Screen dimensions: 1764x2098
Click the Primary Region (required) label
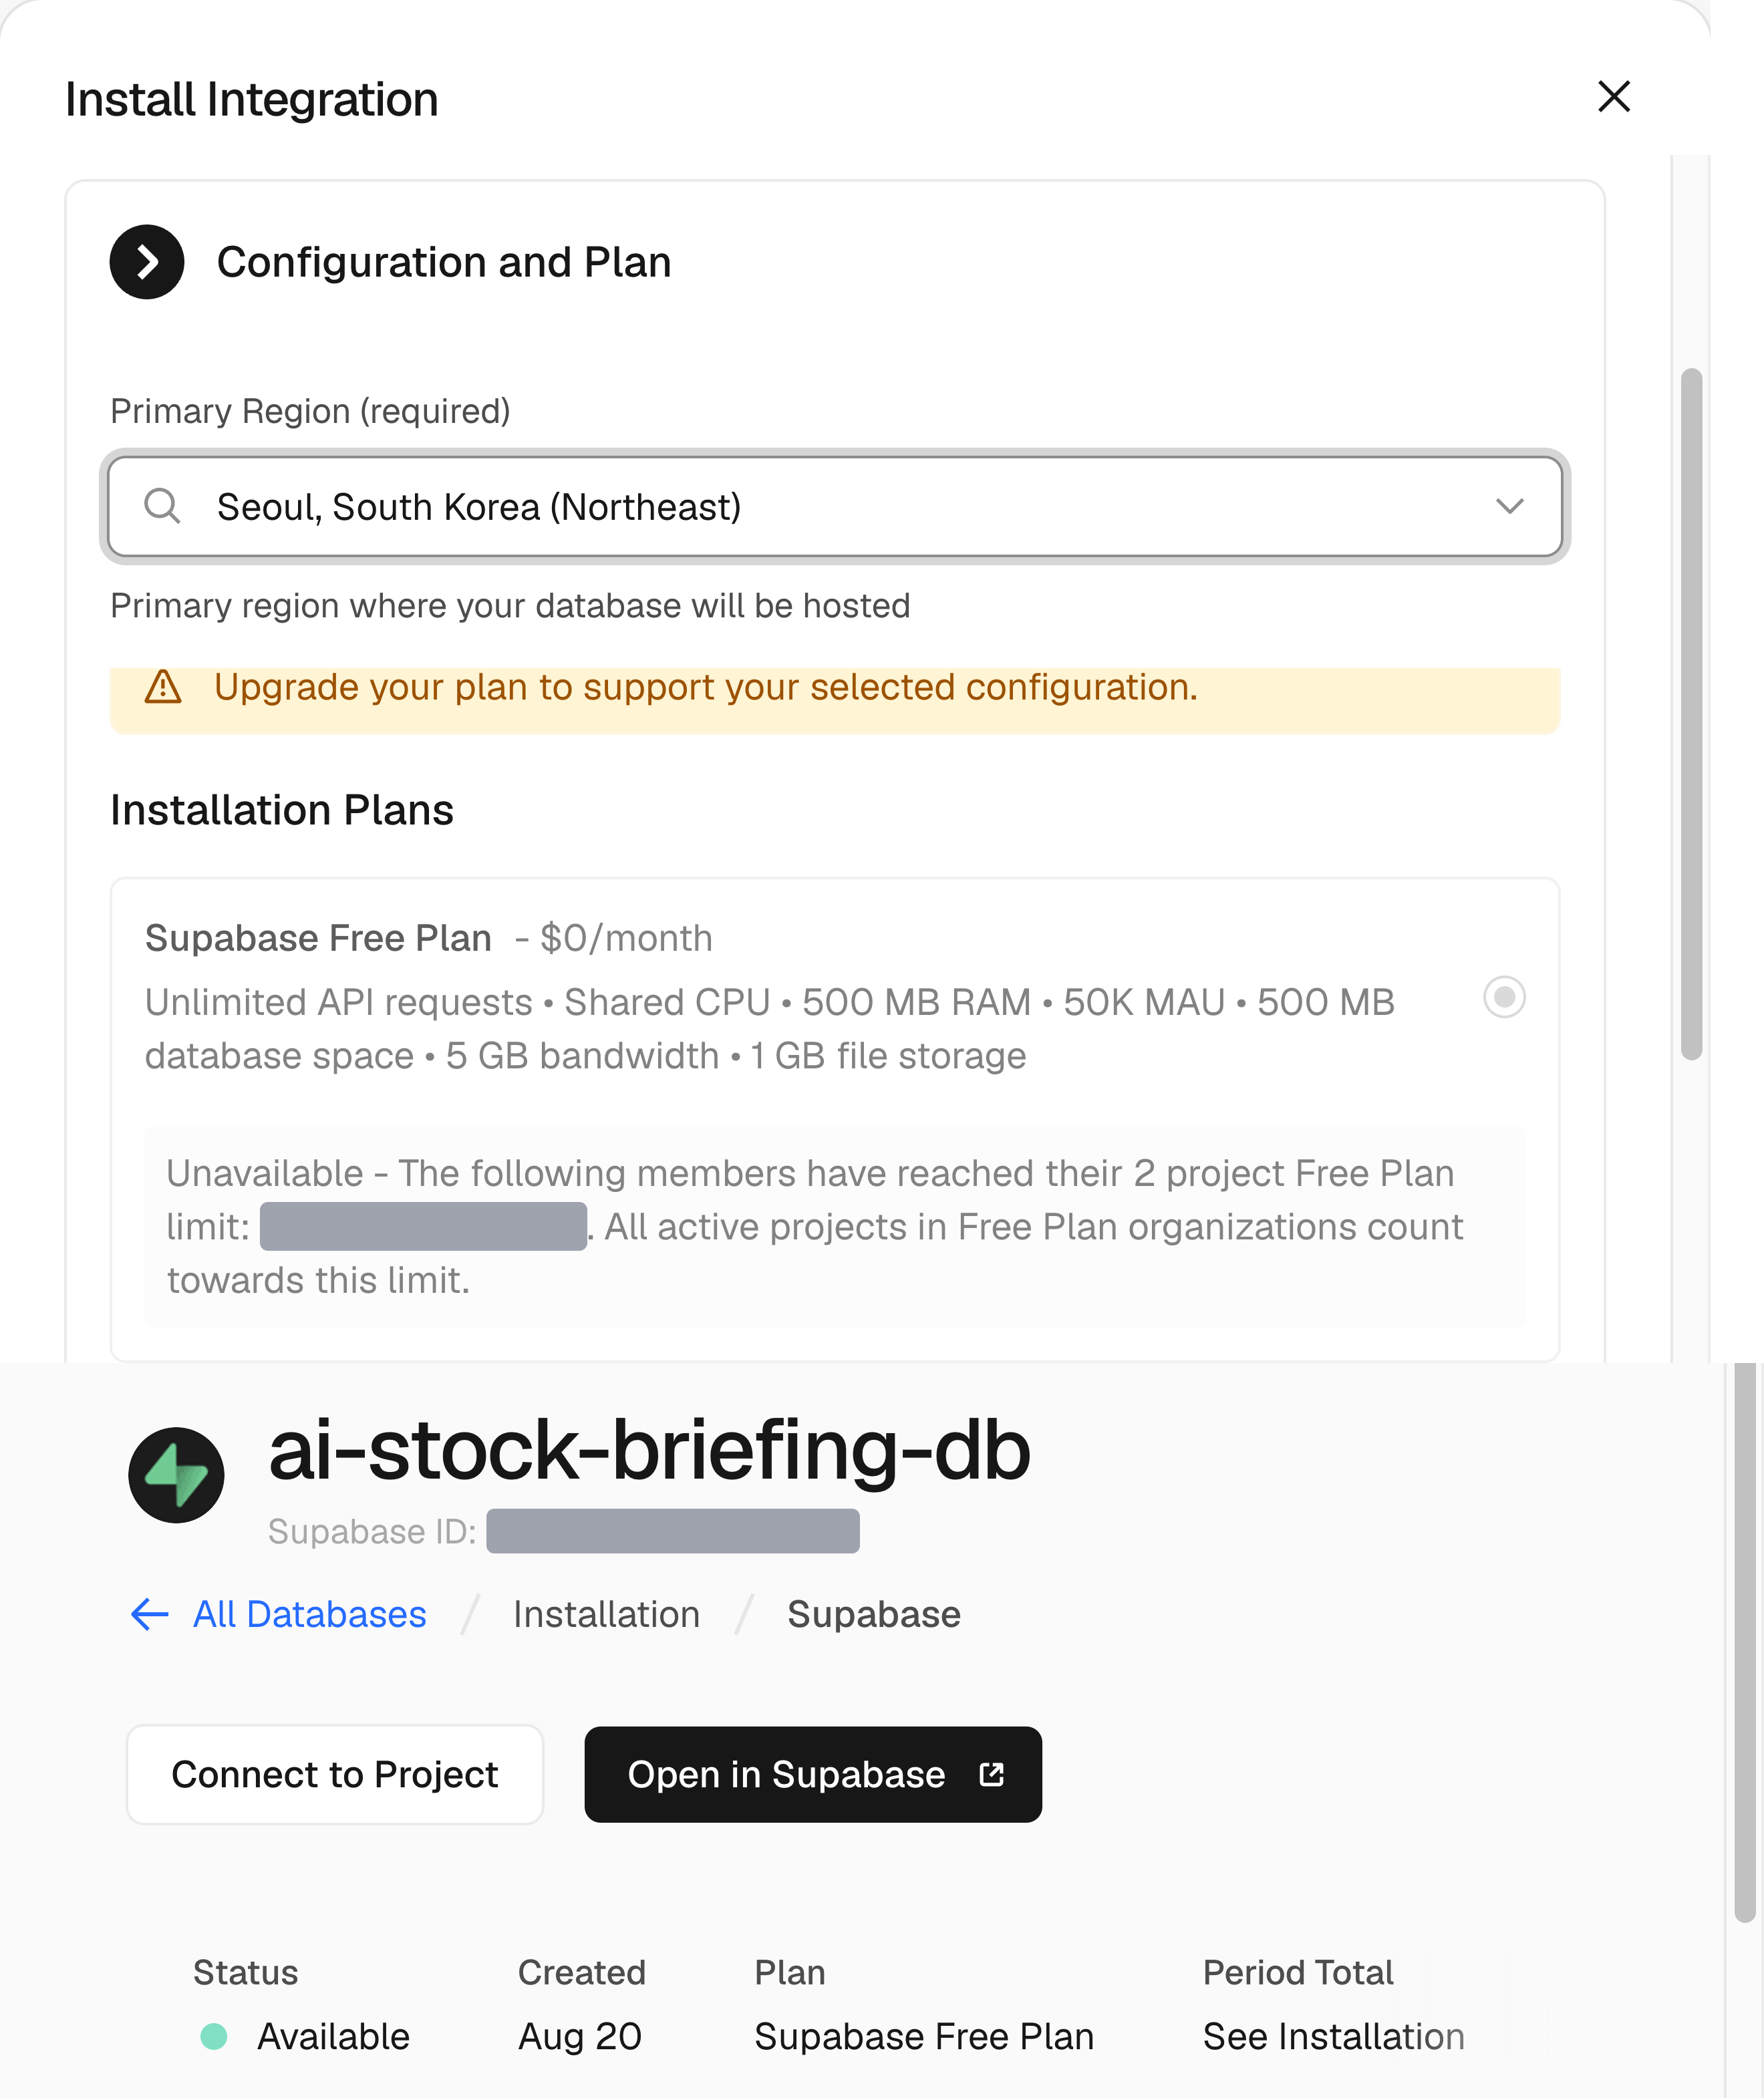[x=310, y=411]
